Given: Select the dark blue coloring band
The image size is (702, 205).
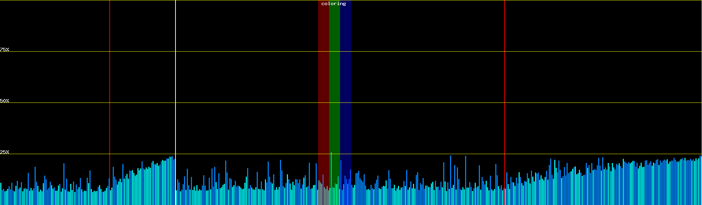Looking at the screenshot, I should pos(346,85).
